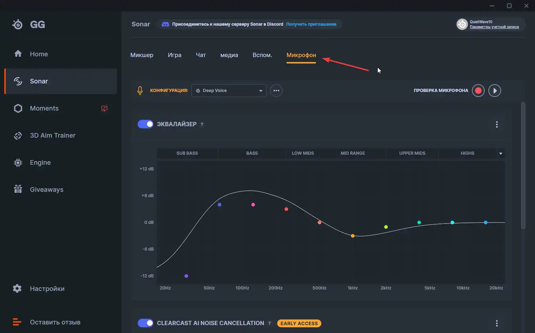Click the vertical scrollbar of the panel

click(523, 166)
